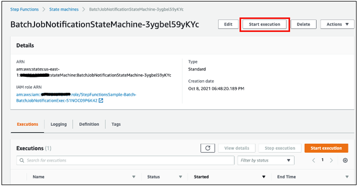The width and height of the screenshot is (358, 187).
Task: Switch to the Logging tab
Action: pos(59,124)
